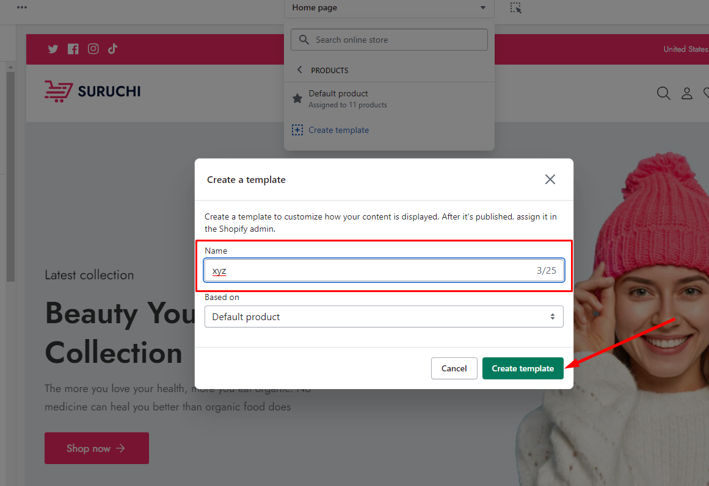This screenshot has height=486, width=709.
Task: Select the Default product template item
Action: tap(390, 98)
